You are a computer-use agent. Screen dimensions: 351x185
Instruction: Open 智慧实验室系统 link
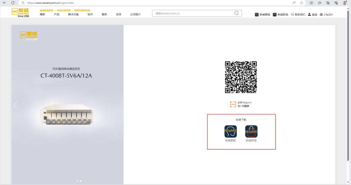point(82,10)
